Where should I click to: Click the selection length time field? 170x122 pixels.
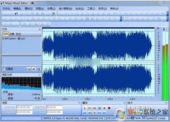(x=24, y=112)
